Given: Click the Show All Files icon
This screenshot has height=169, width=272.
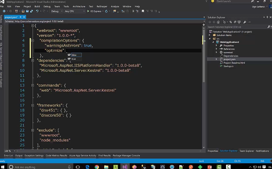Looking at the screenshot, I should pyautogui.click(x=239, y=22).
